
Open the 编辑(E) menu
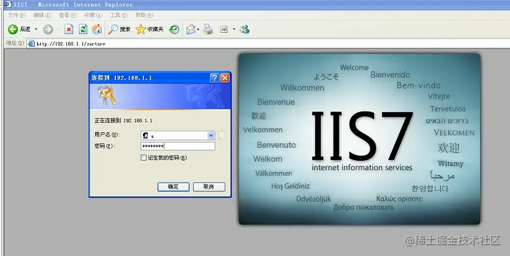coord(42,16)
